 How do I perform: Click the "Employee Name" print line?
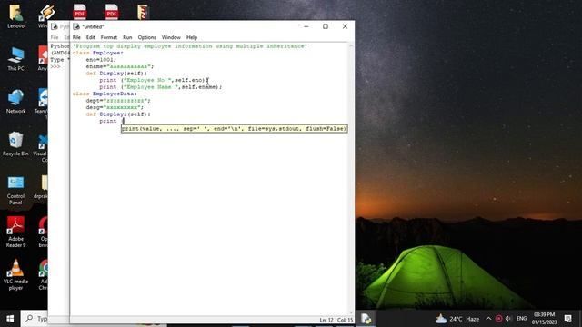160,87
